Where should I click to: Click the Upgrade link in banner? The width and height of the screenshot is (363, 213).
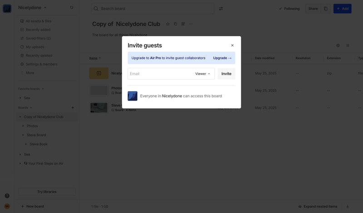point(222,58)
